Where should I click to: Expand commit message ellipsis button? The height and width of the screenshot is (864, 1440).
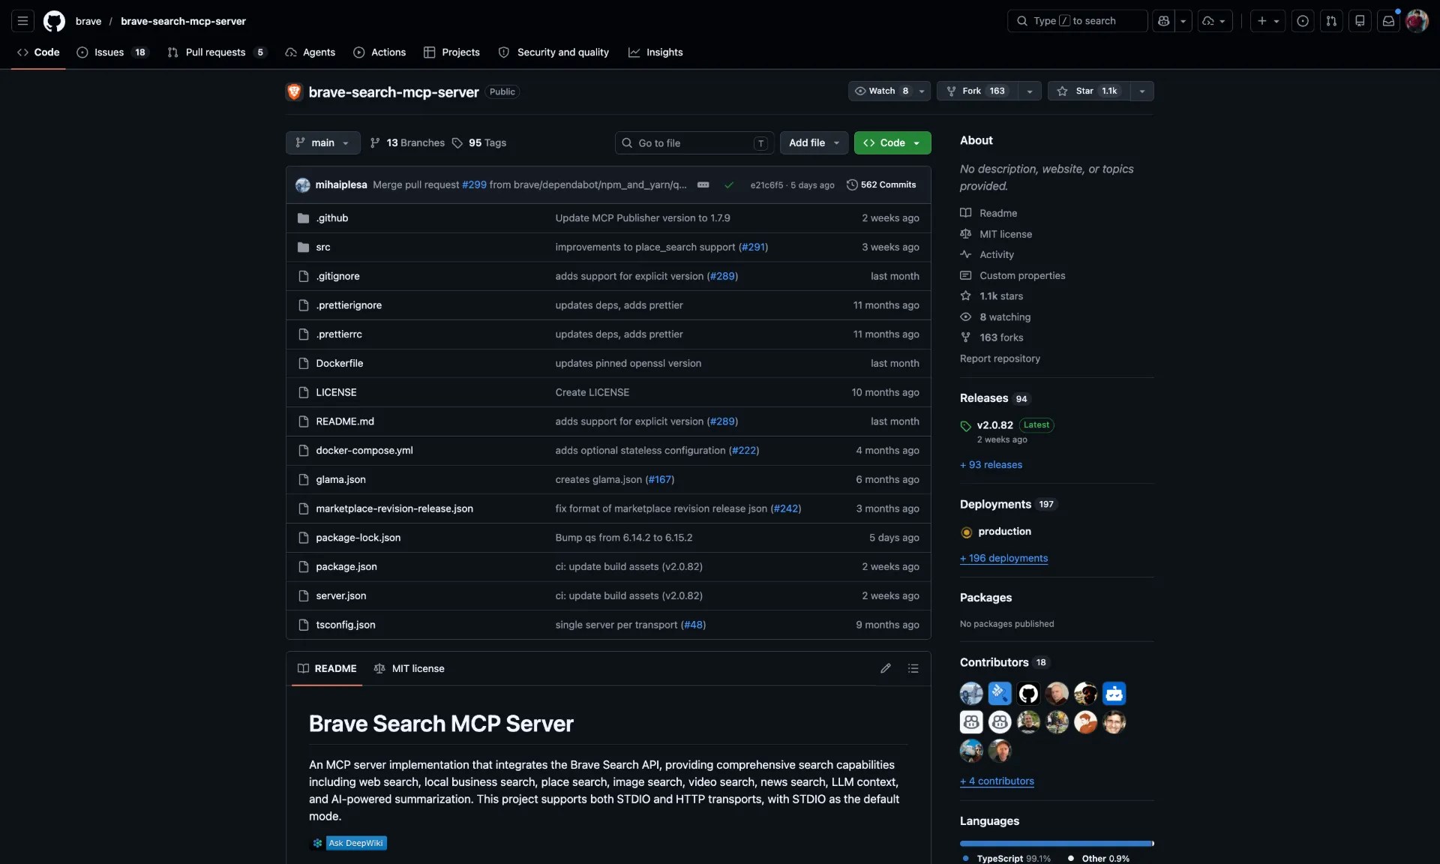tap(703, 184)
